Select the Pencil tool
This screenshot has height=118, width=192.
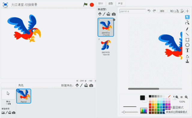pos(187,29)
